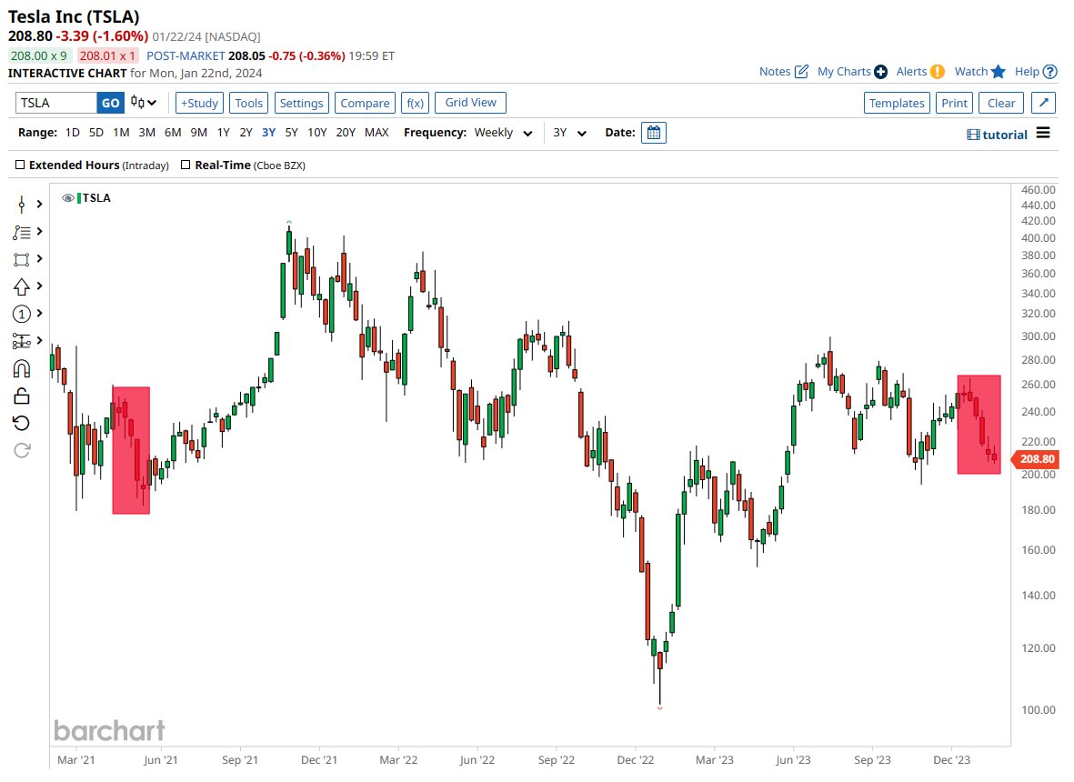Select the 1D range
Viewport: 1074px width, 782px height.
(73, 133)
